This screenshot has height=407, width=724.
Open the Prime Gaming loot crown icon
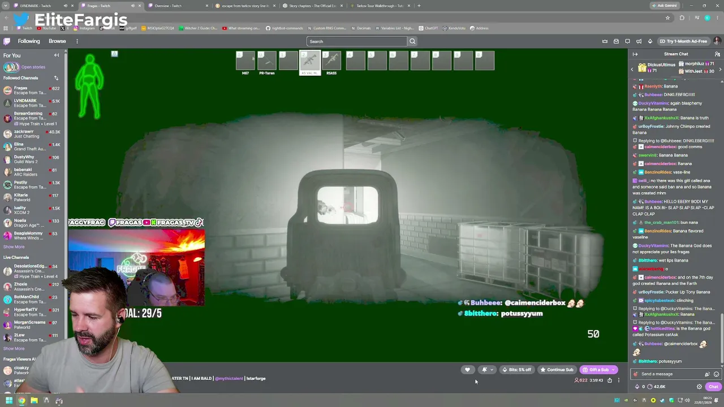click(605, 41)
